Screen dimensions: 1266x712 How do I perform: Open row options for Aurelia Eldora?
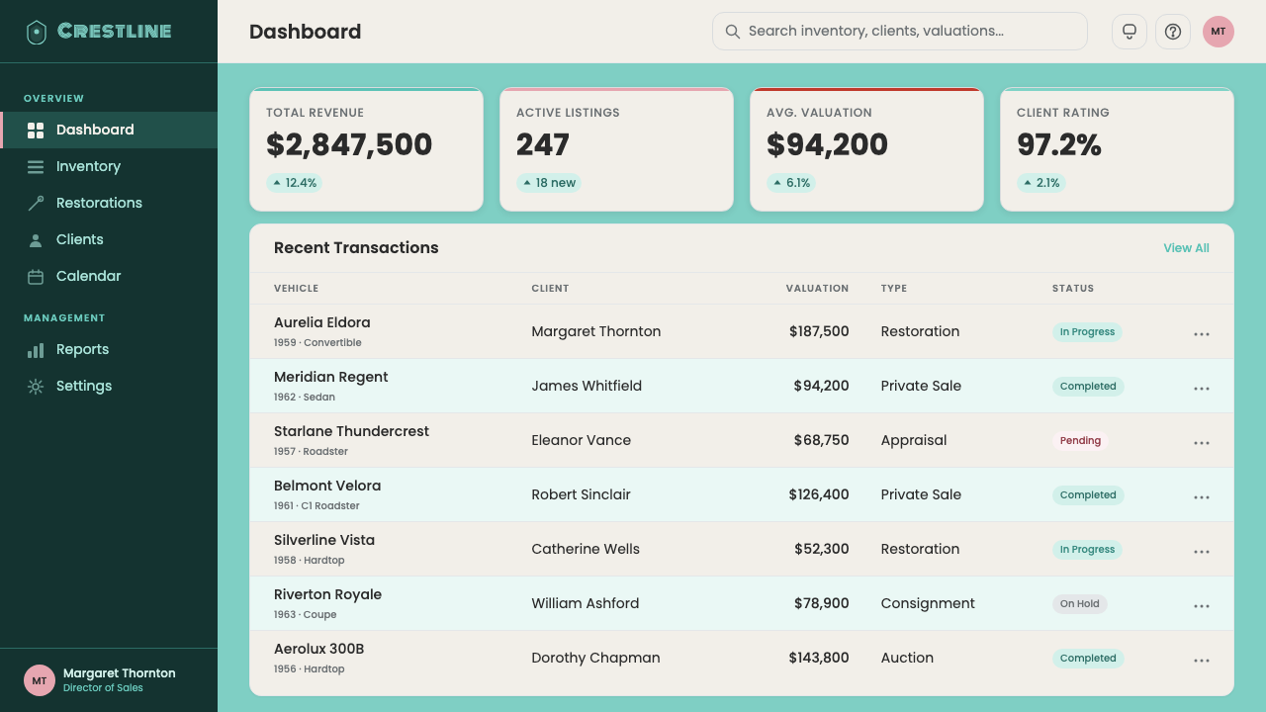[x=1202, y=333]
